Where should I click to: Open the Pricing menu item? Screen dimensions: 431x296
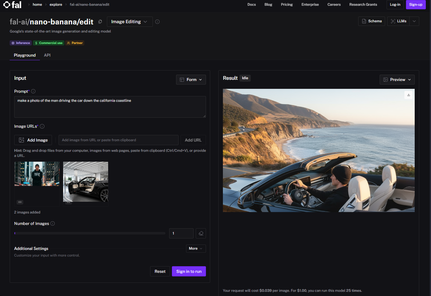click(287, 5)
